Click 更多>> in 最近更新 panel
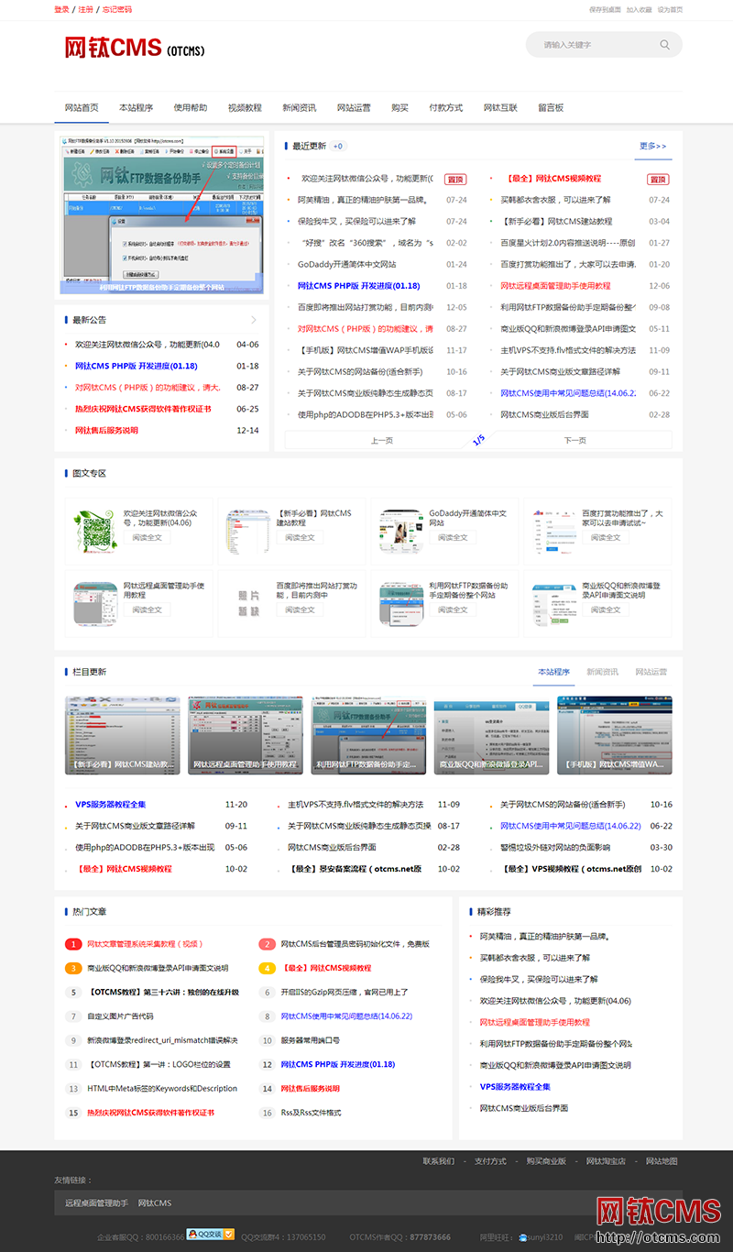Screen dimensions: 733x1252 (x=653, y=146)
